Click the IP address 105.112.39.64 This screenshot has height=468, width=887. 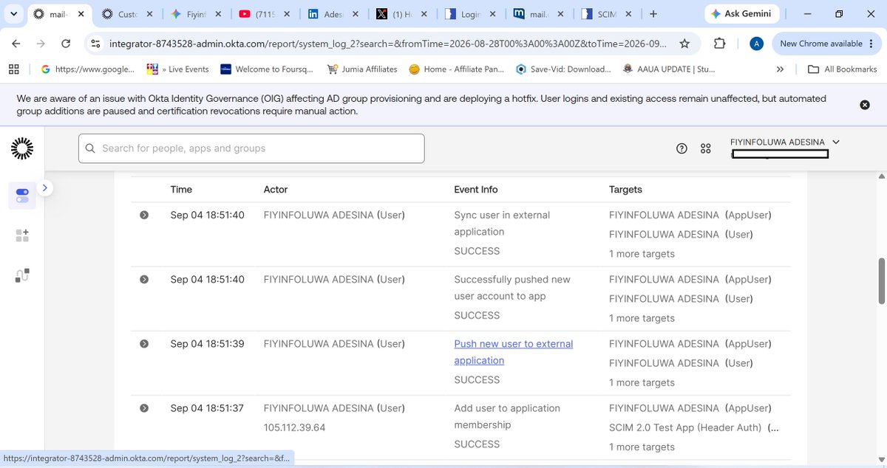pyautogui.click(x=295, y=427)
